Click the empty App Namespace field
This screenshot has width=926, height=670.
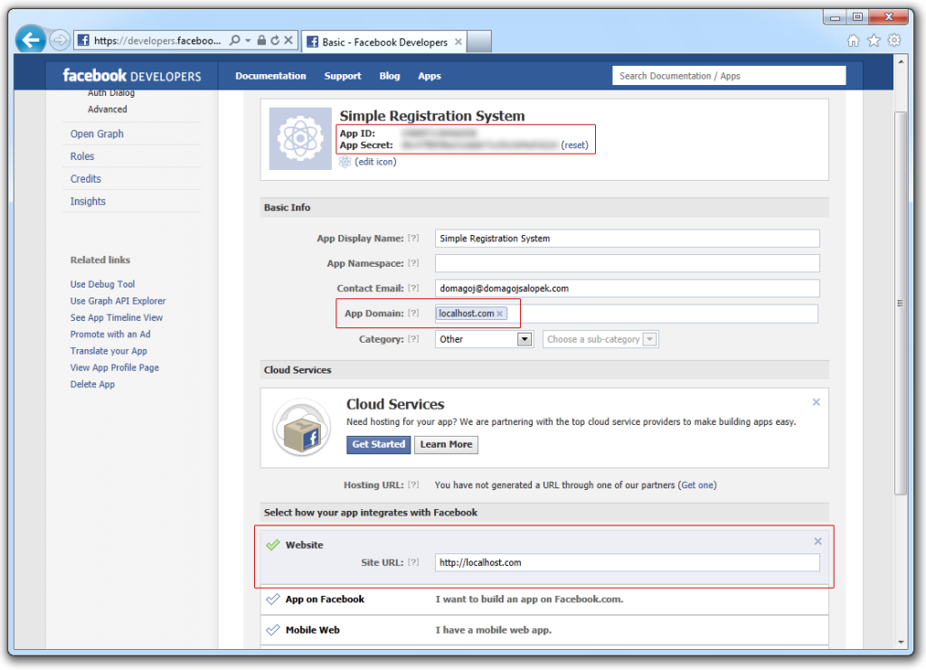[x=628, y=263]
